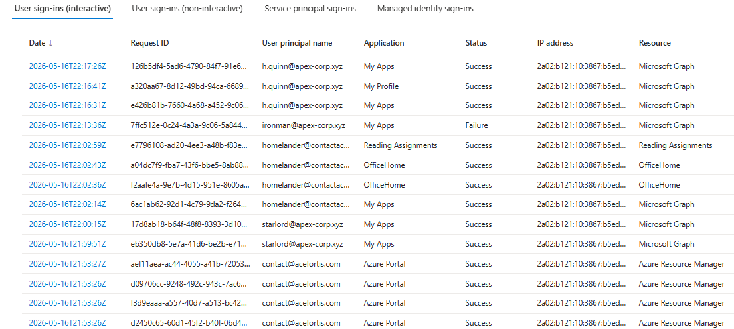
Task: Sort by the Date column header
Action: point(41,43)
